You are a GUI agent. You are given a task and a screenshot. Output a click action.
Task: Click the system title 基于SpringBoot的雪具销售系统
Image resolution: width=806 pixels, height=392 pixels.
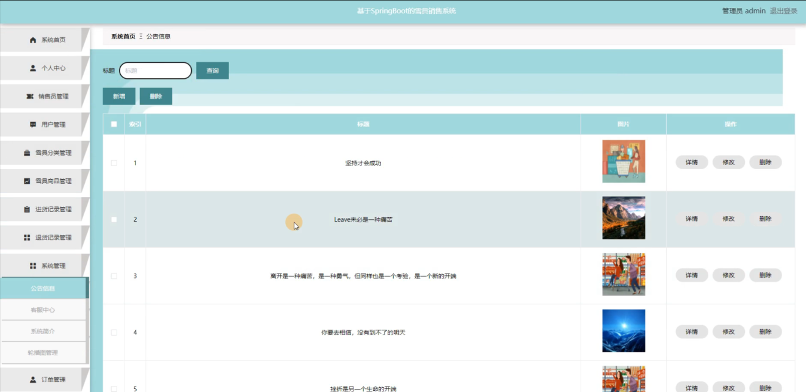407,11
